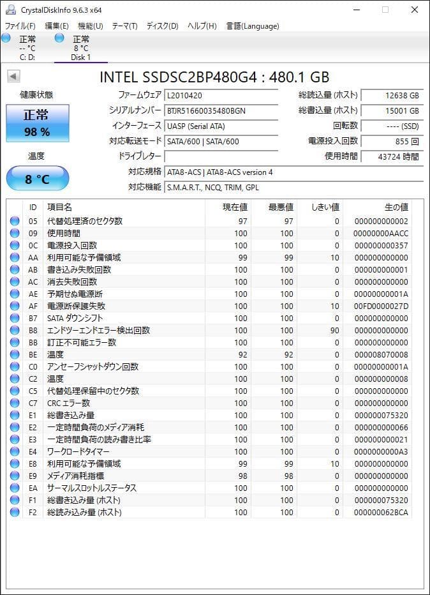The width and height of the screenshot is (430, 595).
Task: Click status orb for ID C0 row
Action: click(15, 366)
